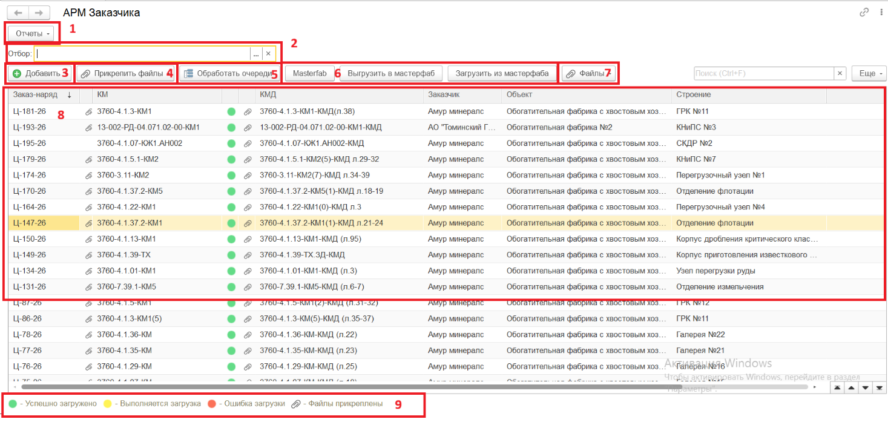
Task: Click the Заказчик column header
Action: [464, 94]
